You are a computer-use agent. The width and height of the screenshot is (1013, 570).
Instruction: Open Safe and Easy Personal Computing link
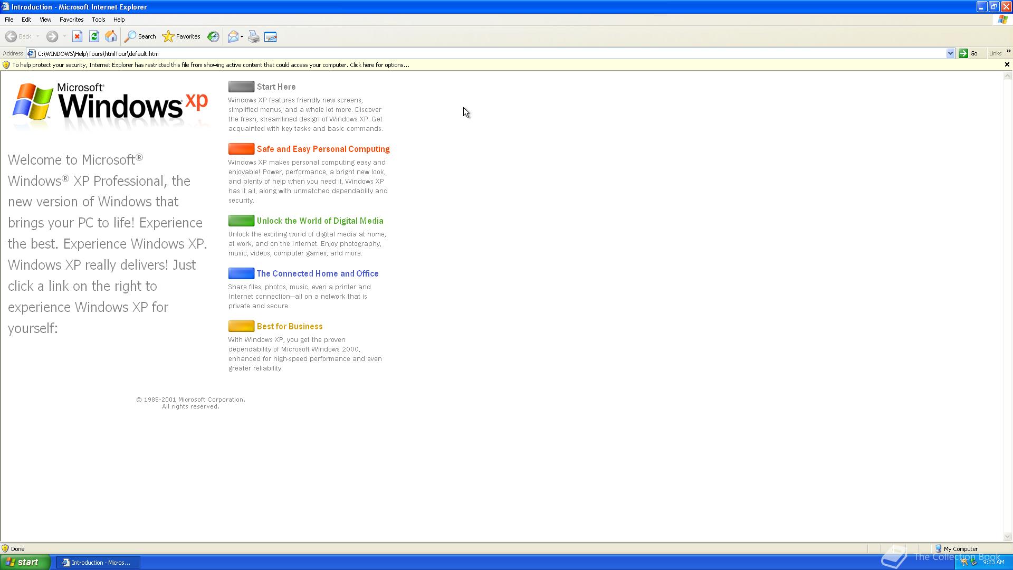point(323,149)
